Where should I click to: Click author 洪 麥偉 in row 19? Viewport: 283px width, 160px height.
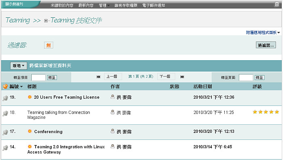124,97
